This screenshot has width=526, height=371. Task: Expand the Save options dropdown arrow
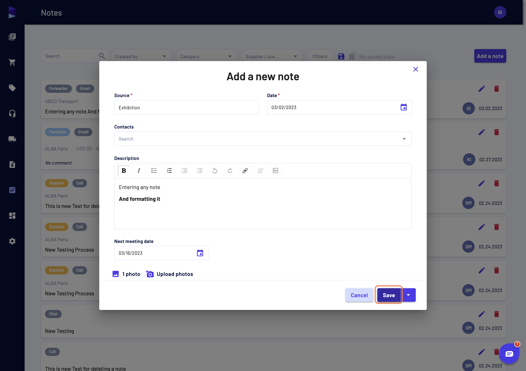point(409,295)
